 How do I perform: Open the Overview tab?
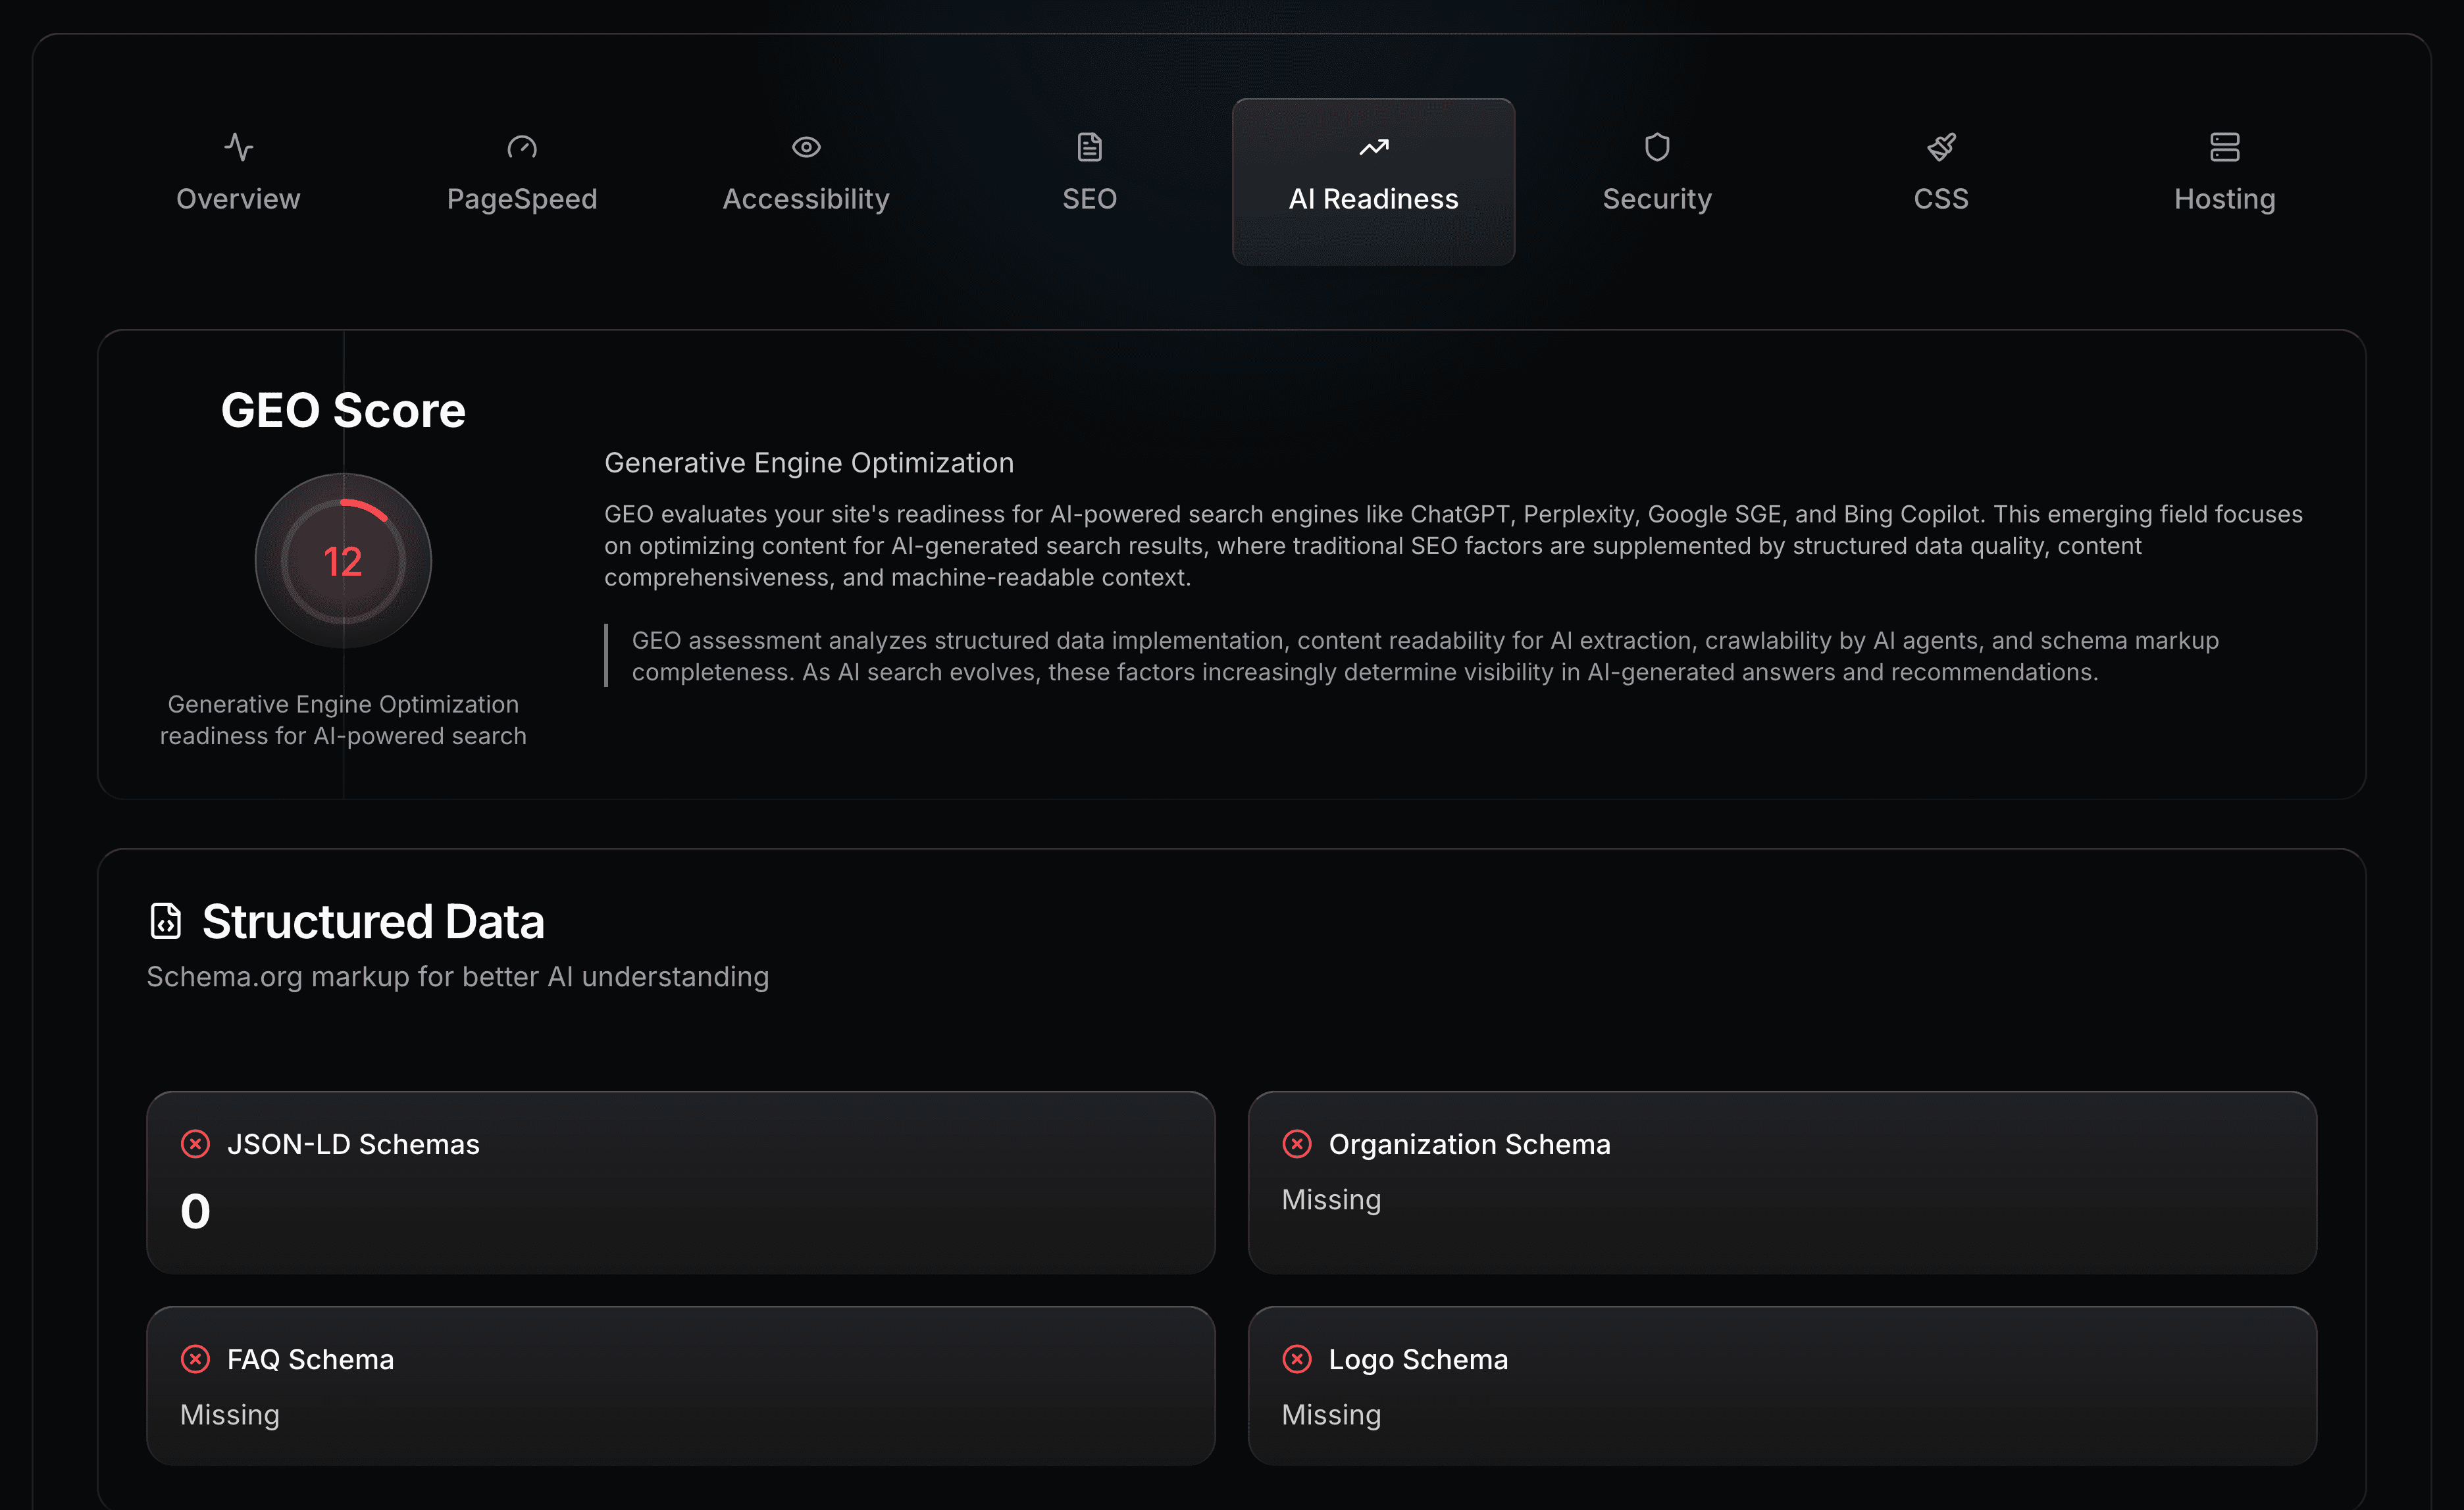(x=238, y=181)
